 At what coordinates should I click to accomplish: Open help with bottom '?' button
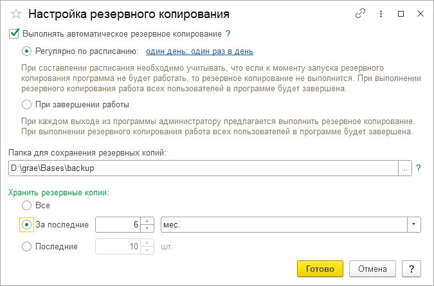pos(411,269)
